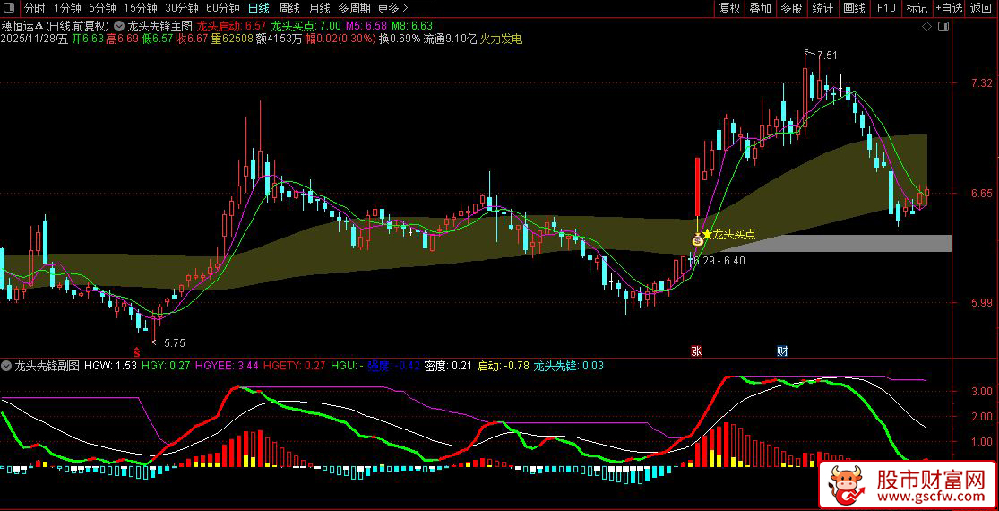Click the 流通9.10亿 float value
Viewport: 999px width, 511px height.
pos(451,39)
